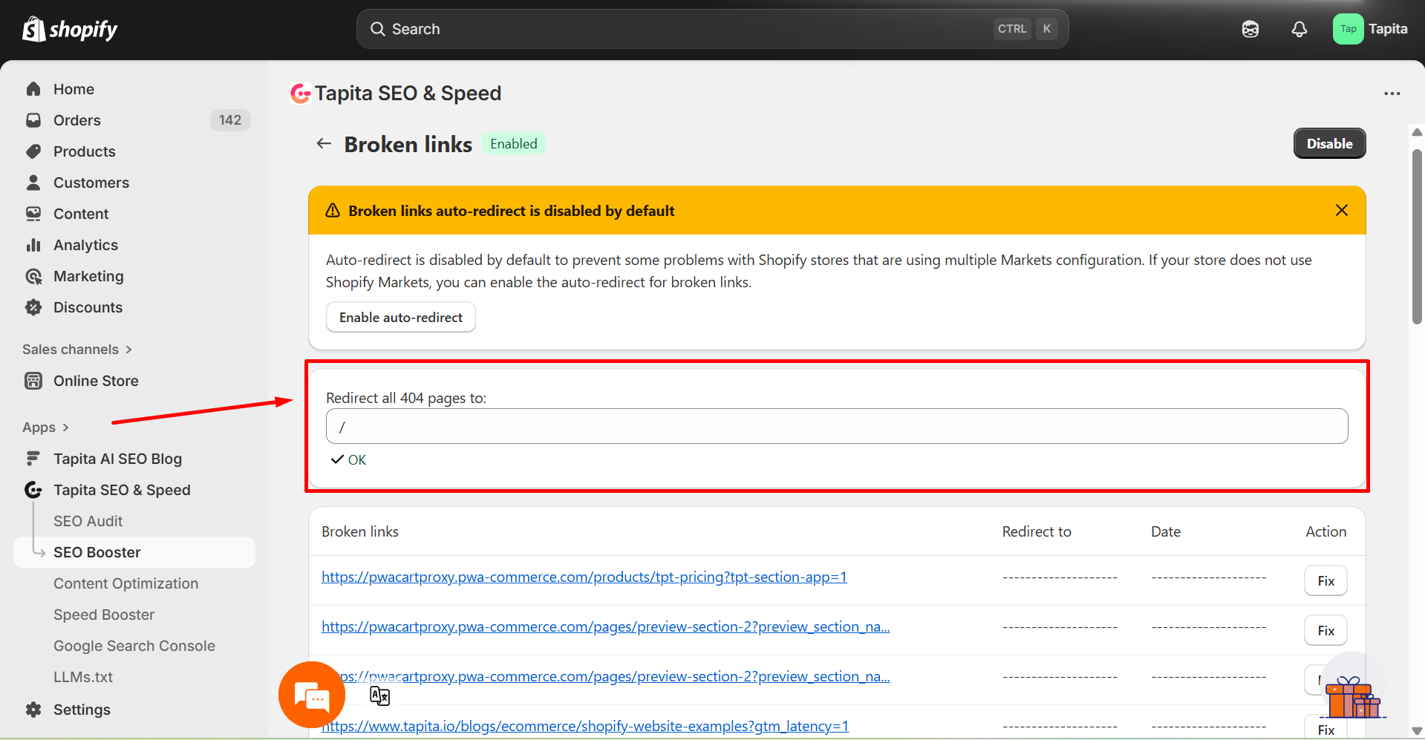
Task: Click the Enabled status badge
Action: pos(514,143)
